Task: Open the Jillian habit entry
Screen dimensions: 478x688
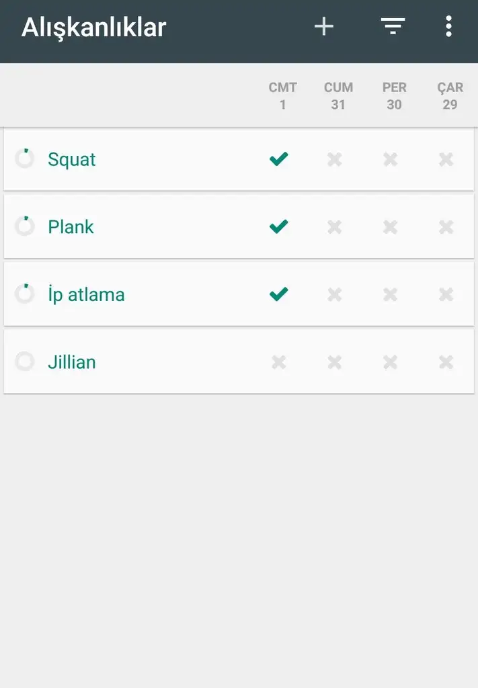Action: point(71,362)
